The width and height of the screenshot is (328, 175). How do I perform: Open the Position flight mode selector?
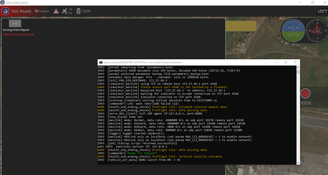(42, 11)
